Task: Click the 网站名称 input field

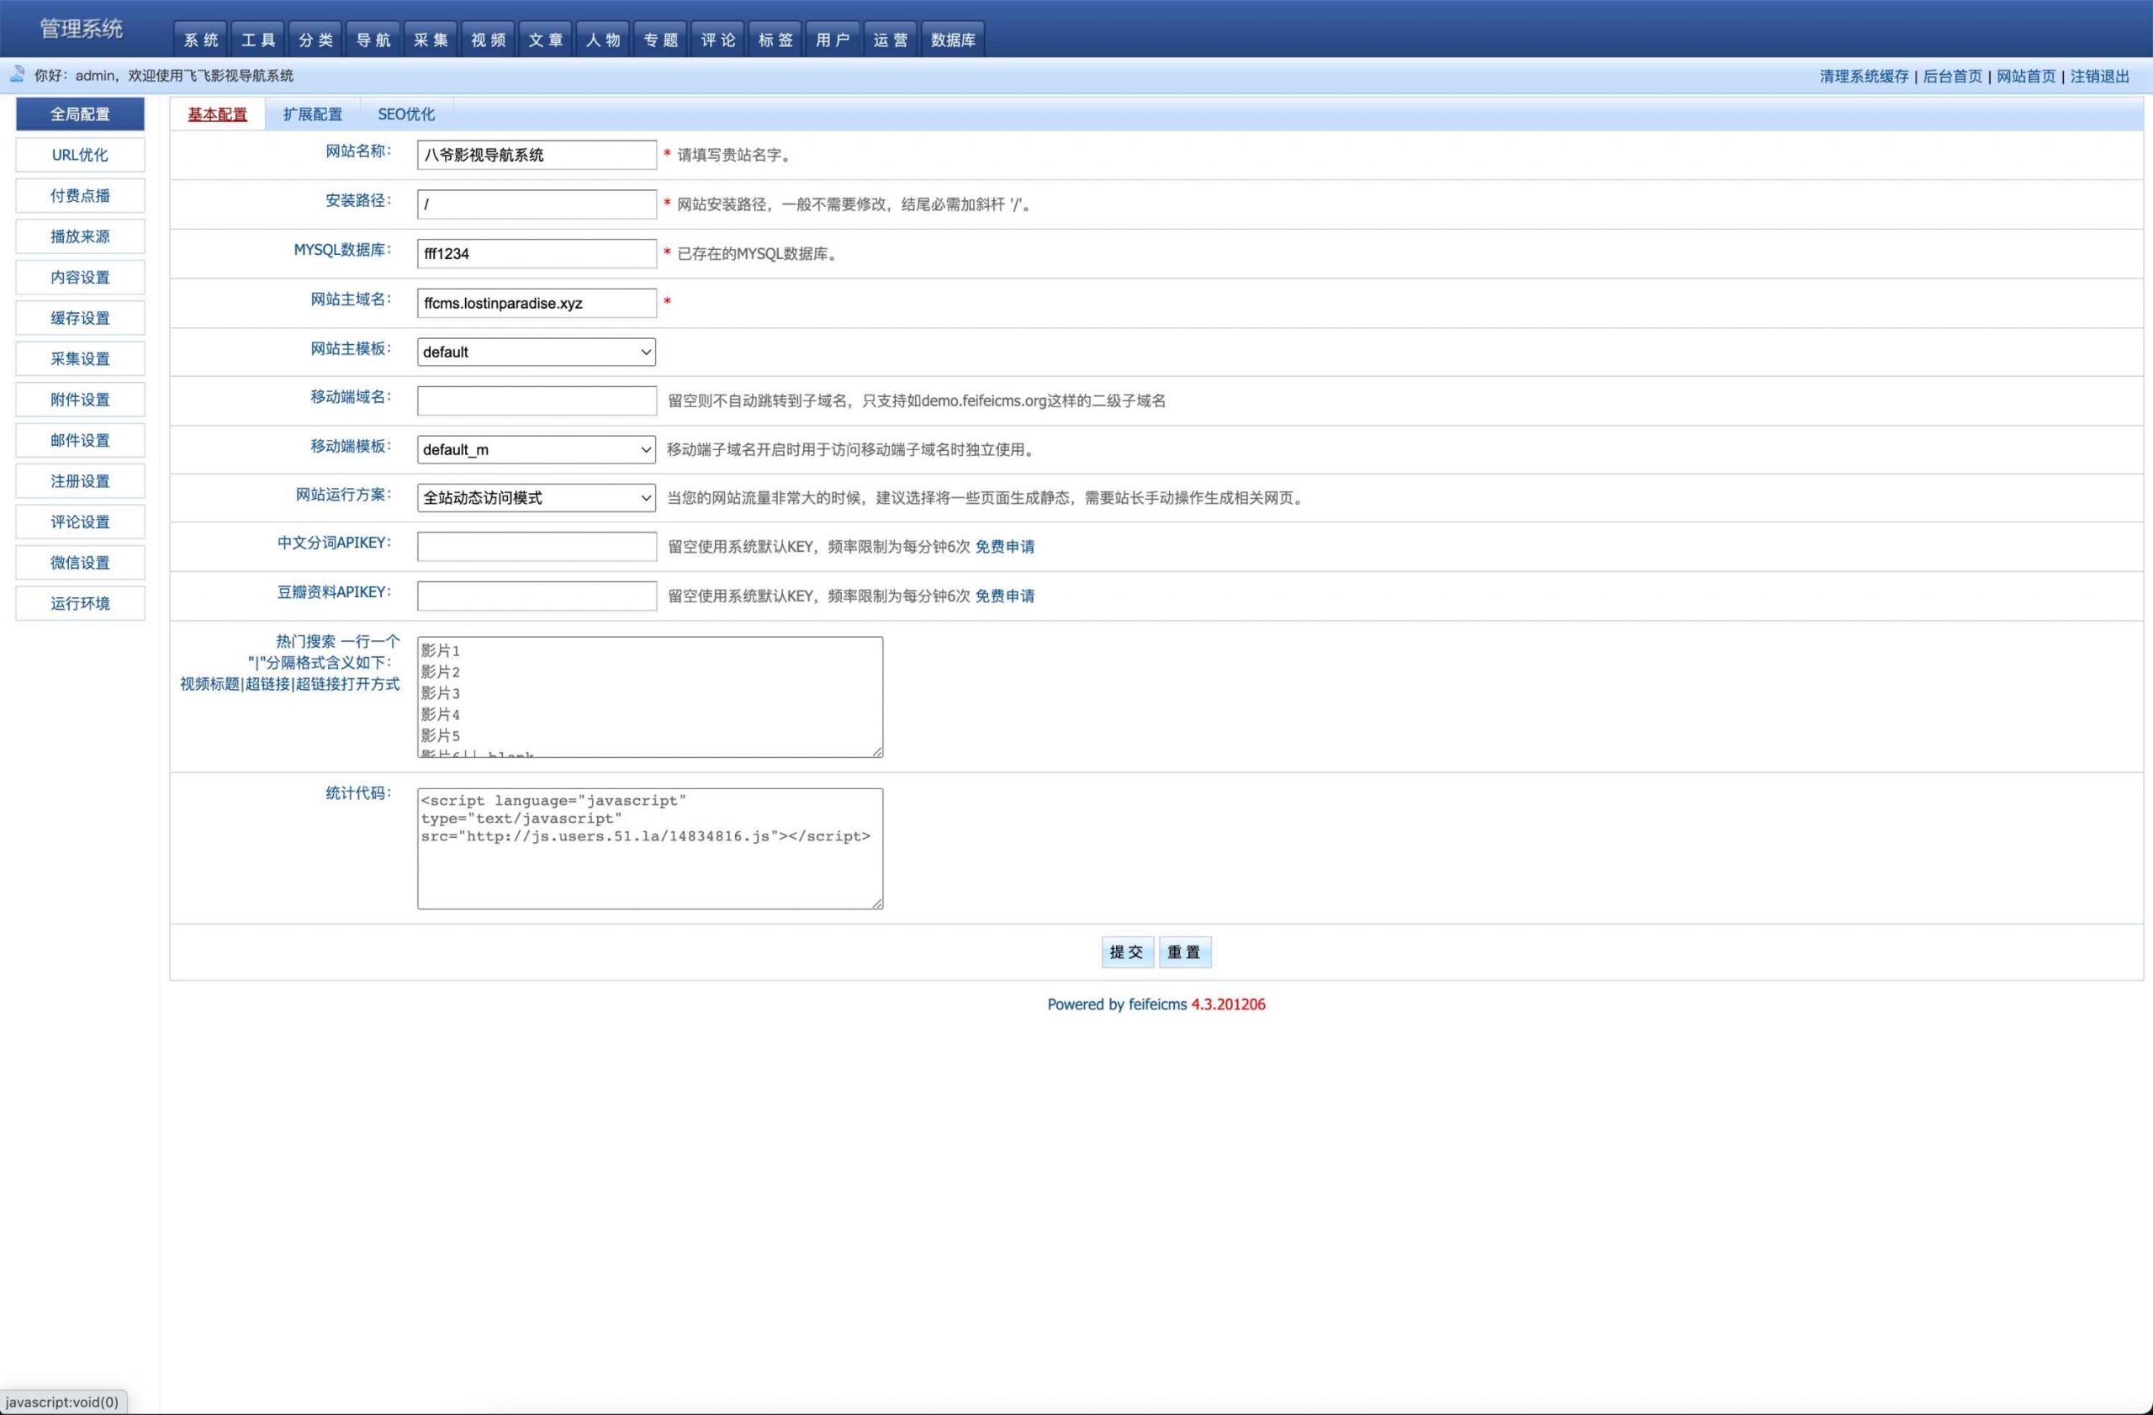Action: point(535,155)
